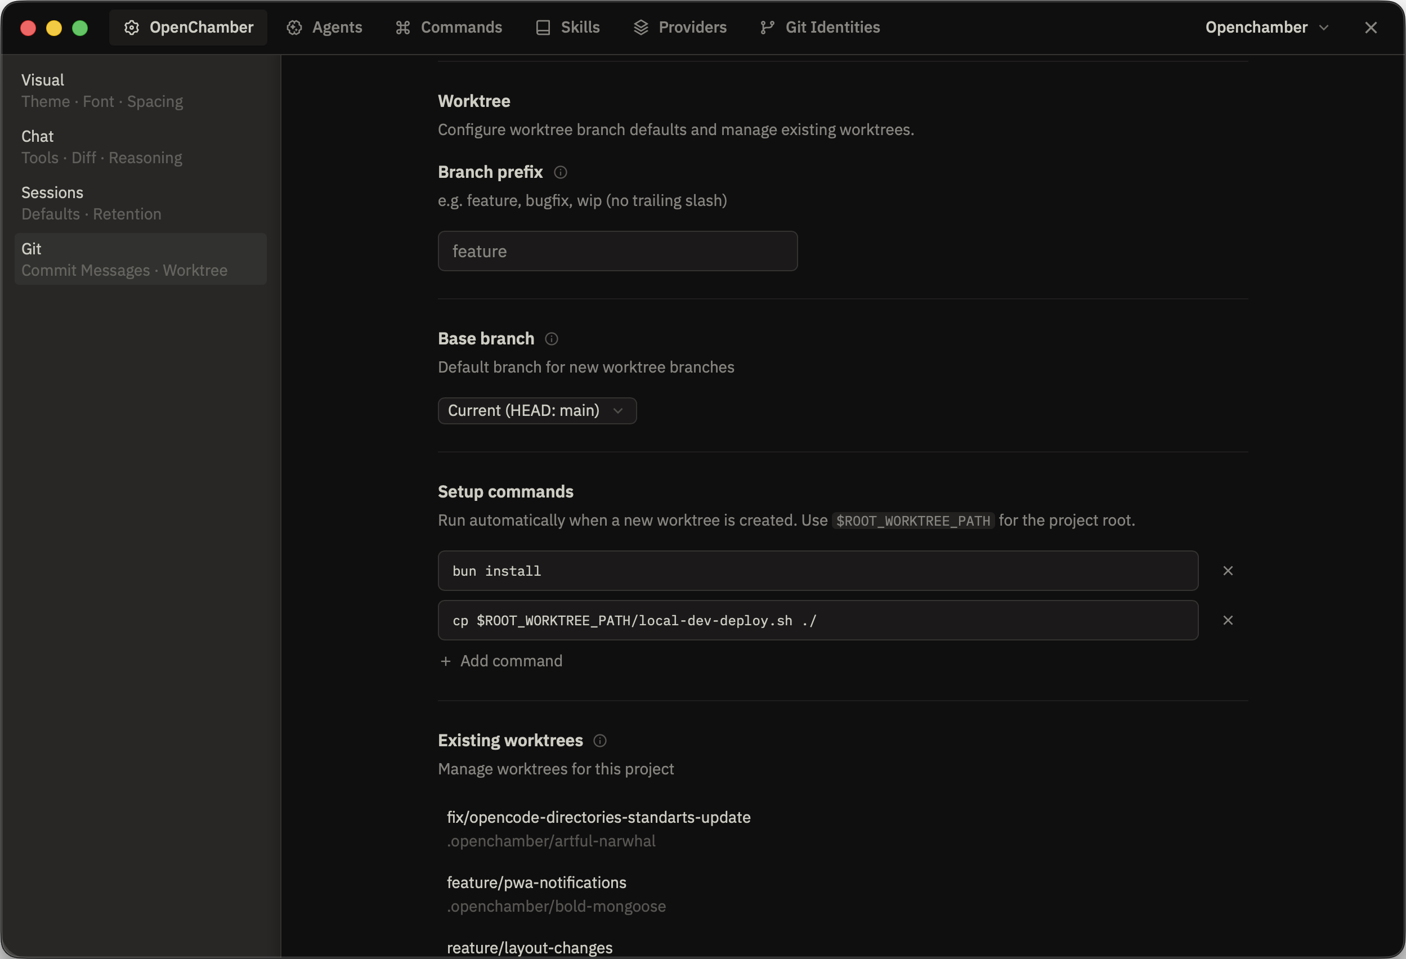Open Sessions settings in sidebar
1406x959 pixels.
click(x=140, y=203)
